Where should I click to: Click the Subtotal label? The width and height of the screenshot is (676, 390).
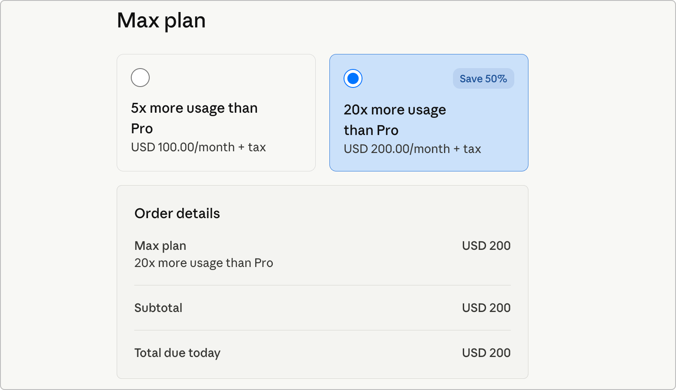pyautogui.click(x=158, y=308)
